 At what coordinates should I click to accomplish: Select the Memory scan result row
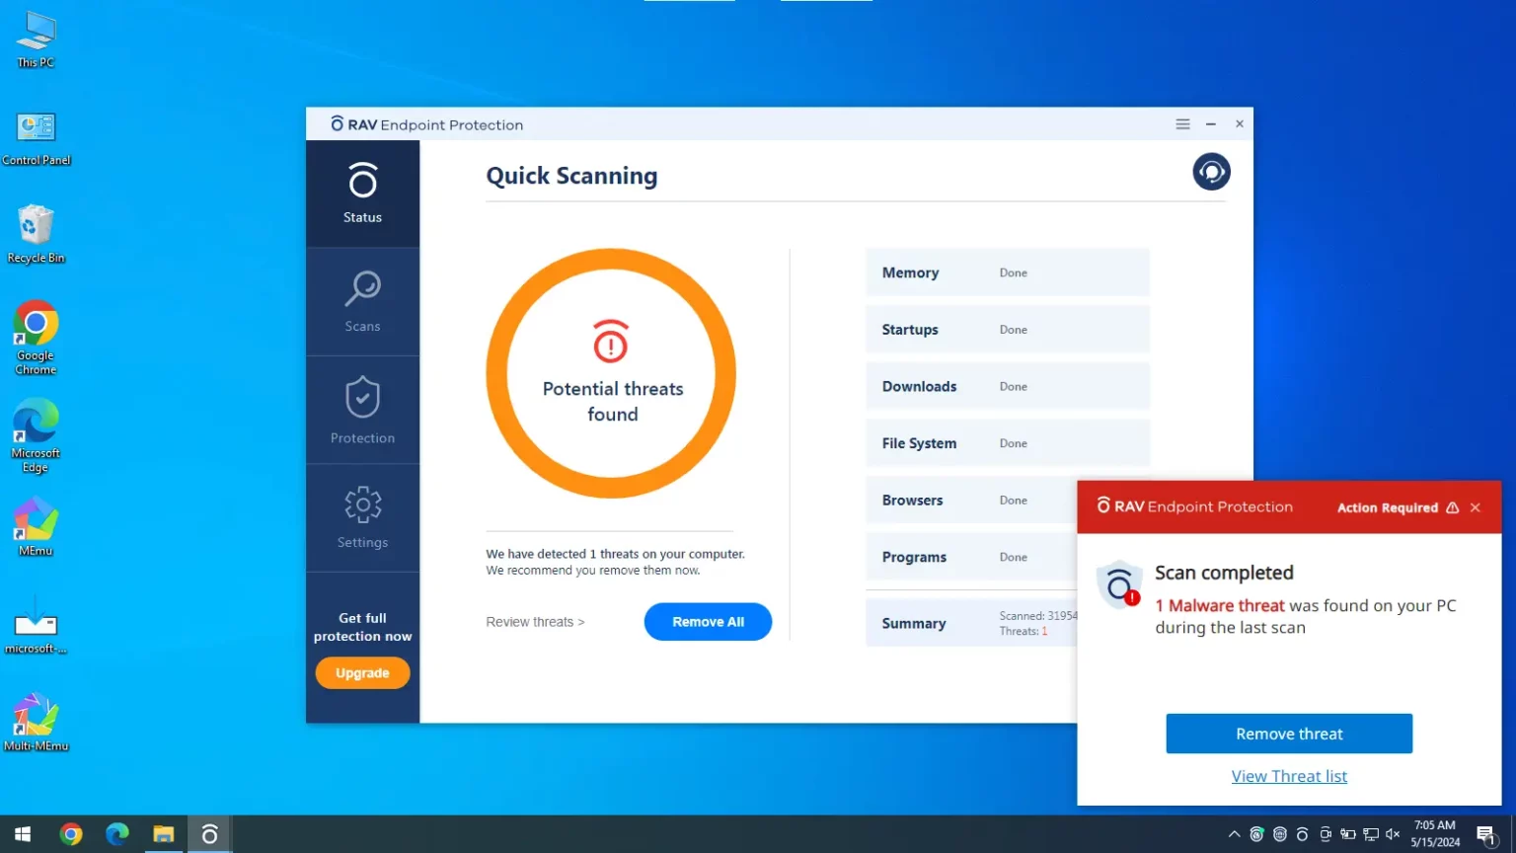[1007, 272]
